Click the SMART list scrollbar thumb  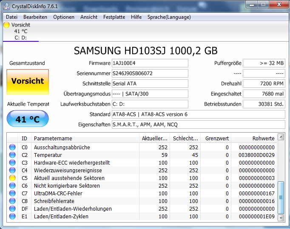(x=281, y=197)
